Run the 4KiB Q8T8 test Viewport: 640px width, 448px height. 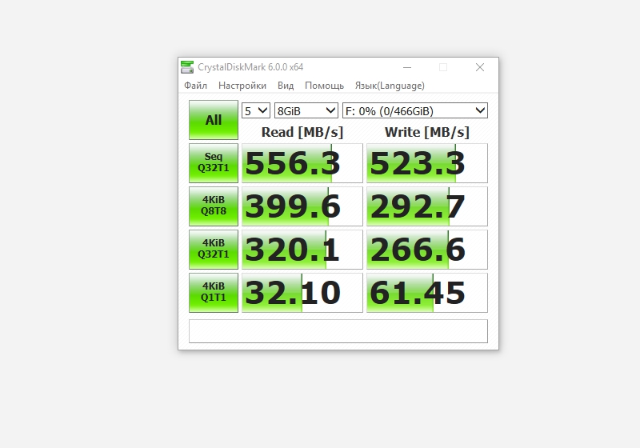tap(214, 206)
